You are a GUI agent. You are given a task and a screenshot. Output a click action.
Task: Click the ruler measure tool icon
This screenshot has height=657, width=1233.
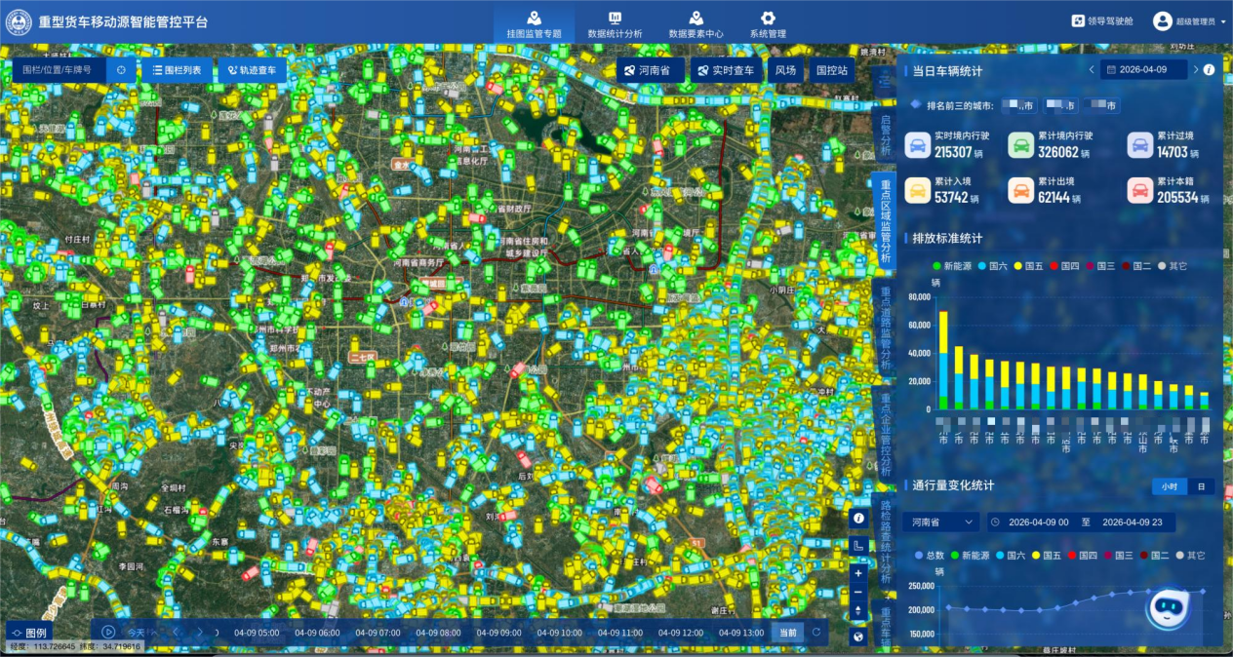[858, 546]
